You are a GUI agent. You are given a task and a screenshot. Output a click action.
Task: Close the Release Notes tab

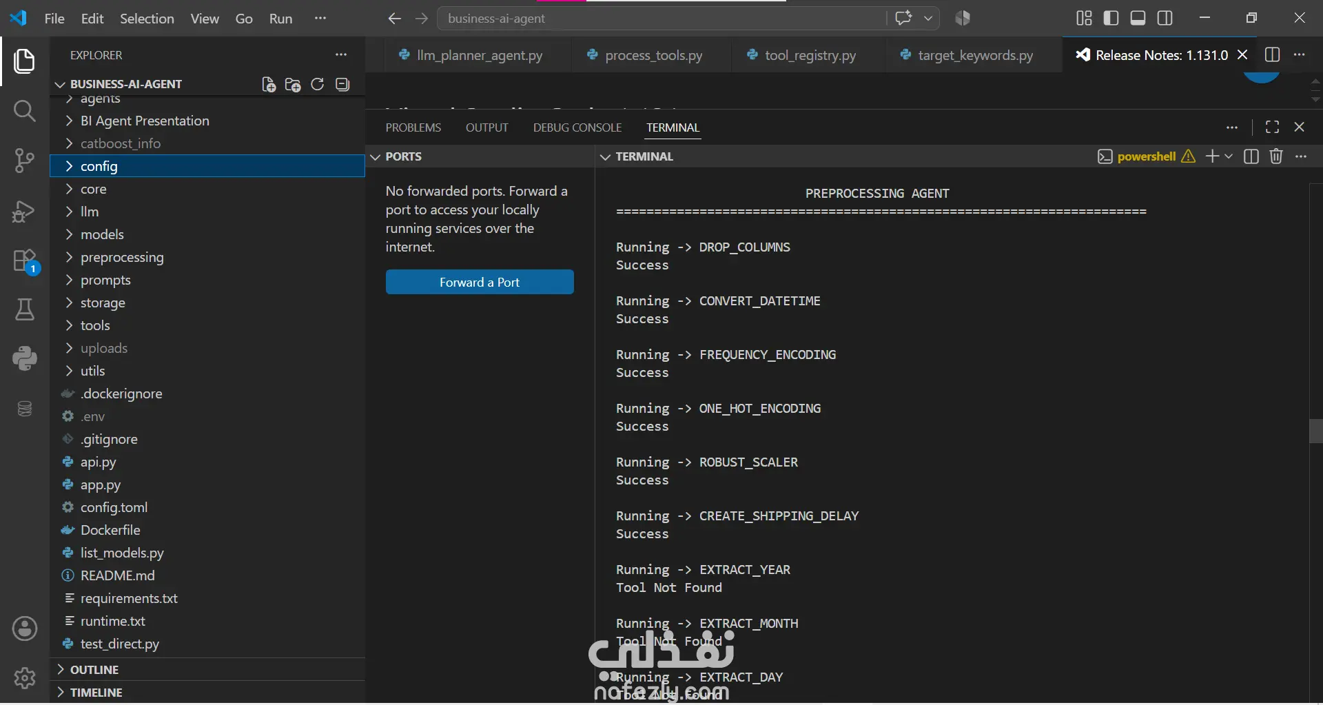click(1242, 54)
